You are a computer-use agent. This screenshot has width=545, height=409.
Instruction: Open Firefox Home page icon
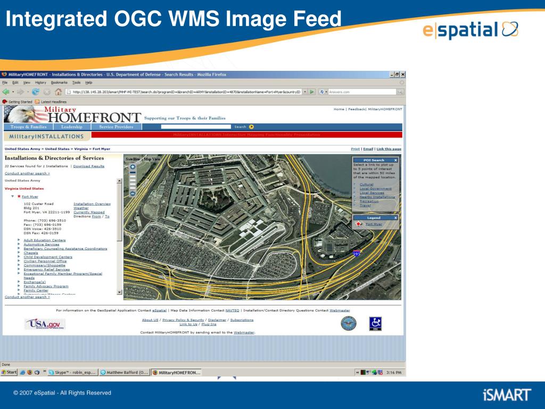tap(58, 92)
